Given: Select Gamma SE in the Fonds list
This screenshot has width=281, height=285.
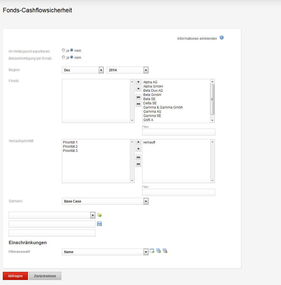Looking at the screenshot, I should 152,116.
